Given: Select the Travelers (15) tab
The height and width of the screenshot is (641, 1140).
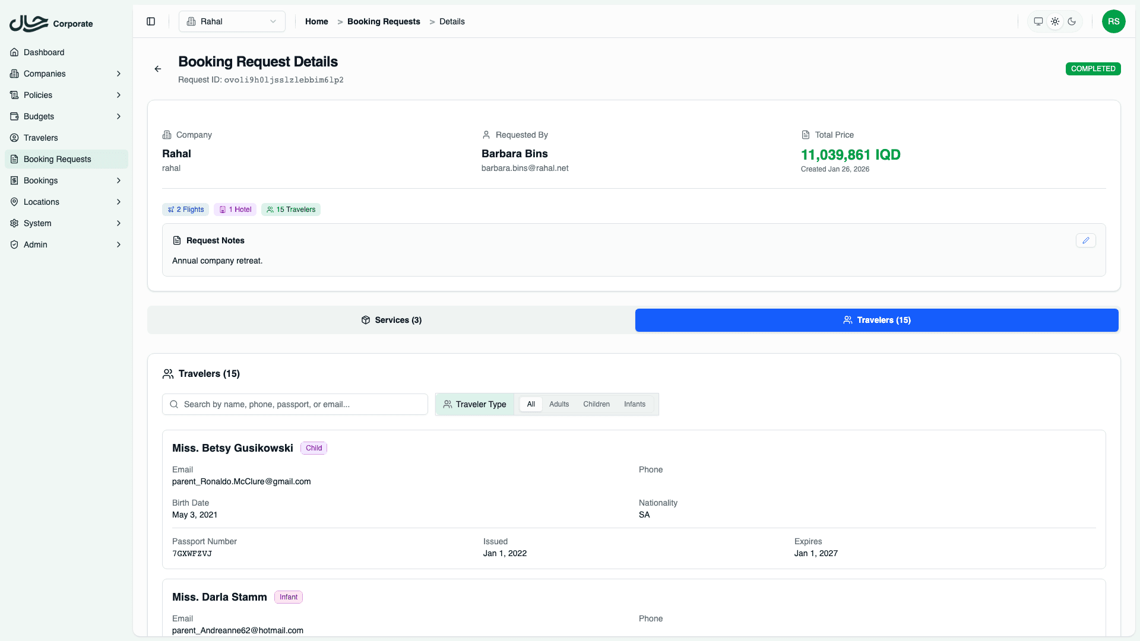Looking at the screenshot, I should (876, 320).
